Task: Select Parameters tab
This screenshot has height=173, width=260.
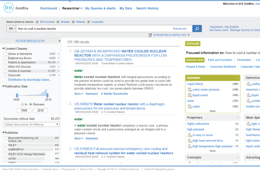Action: pyautogui.click(x=244, y=60)
